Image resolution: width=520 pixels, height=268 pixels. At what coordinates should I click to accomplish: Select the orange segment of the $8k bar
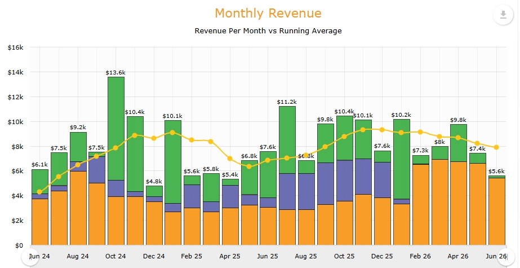(440, 202)
